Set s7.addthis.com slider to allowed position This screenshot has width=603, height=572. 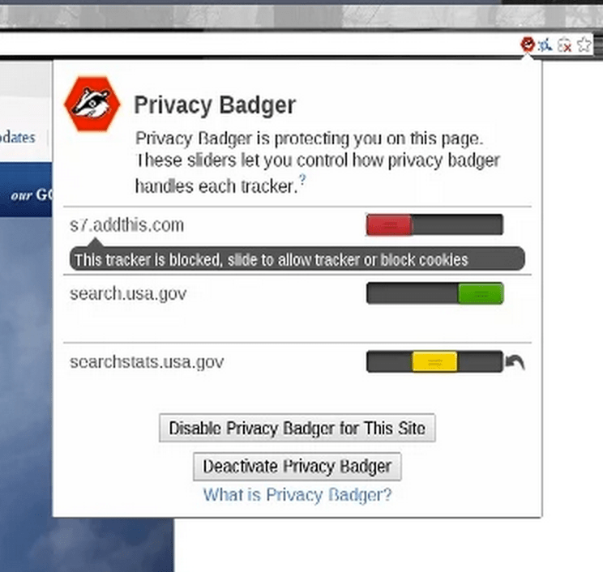(x=481, y=225)
